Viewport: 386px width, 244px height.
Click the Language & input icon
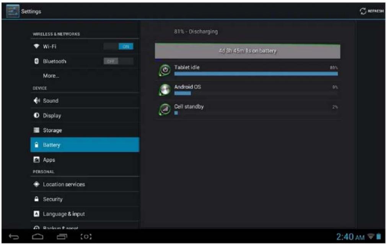(x=36, y=214)
